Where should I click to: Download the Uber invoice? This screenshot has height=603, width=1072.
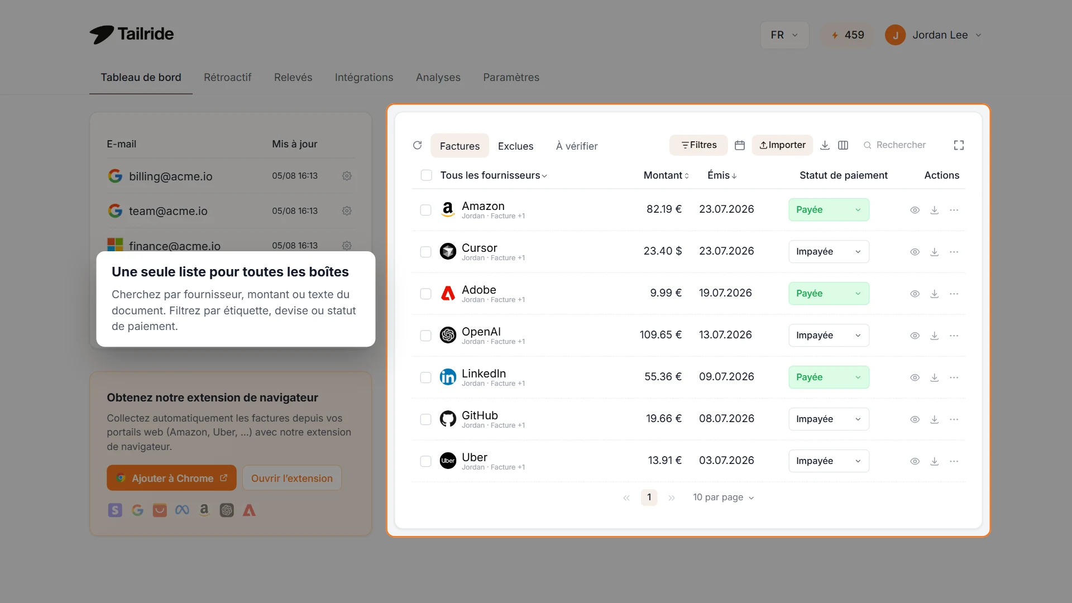point(934,461)
